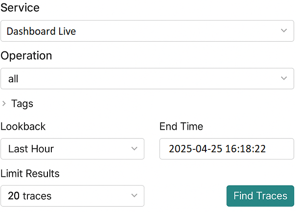Open the Operation selector showing all
Viewport: 296px width, 212px height.
pyautogui.click(x=147, y=78)
